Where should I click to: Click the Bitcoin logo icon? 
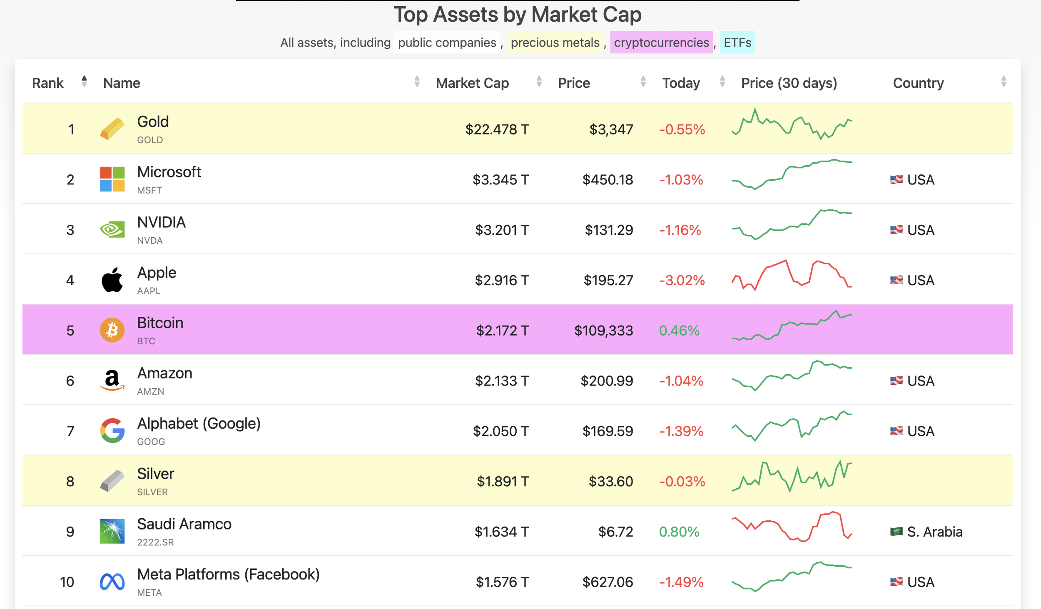tap(112, 330)
